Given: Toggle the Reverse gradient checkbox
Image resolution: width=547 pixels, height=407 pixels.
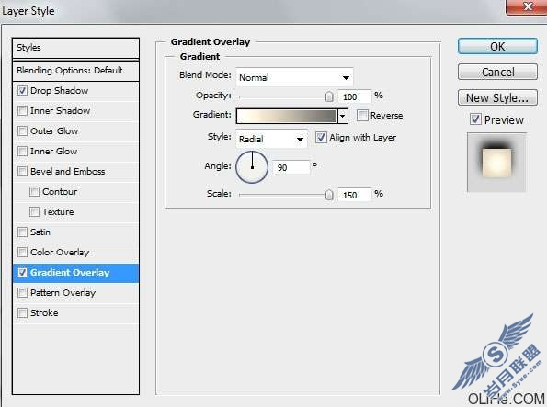Looking at the screenshot, I should pyautogui.click(x=362, y=115).
